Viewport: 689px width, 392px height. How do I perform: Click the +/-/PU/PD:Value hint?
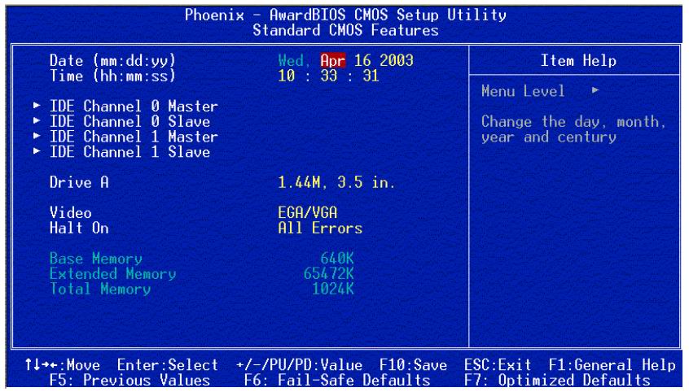point(299,365)
